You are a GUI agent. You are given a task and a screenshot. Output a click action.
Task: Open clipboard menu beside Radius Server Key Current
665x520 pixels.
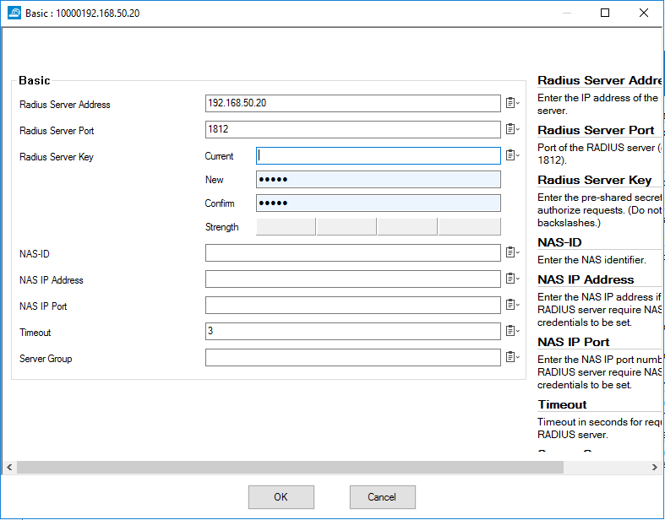pyautogui.click(x=512, y=155)
